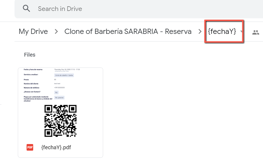Click the shared people icon
263x161 pixels.
(x=256, y=33)
